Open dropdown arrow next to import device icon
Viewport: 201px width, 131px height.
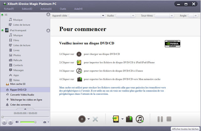tap(122, 119)
